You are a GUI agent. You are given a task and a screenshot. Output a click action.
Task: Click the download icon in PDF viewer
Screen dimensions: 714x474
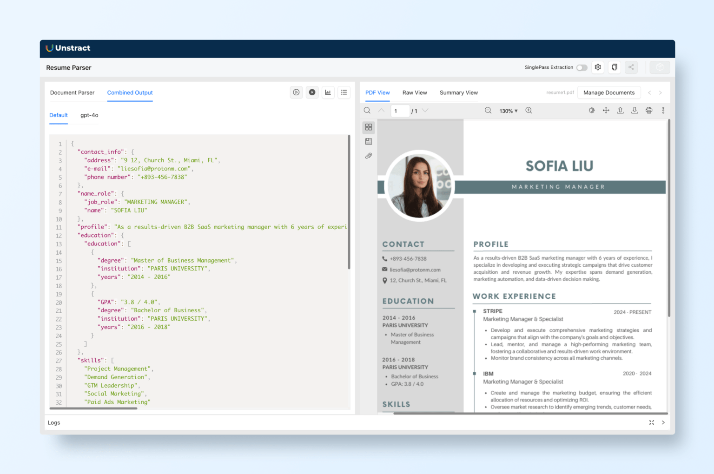635,110
